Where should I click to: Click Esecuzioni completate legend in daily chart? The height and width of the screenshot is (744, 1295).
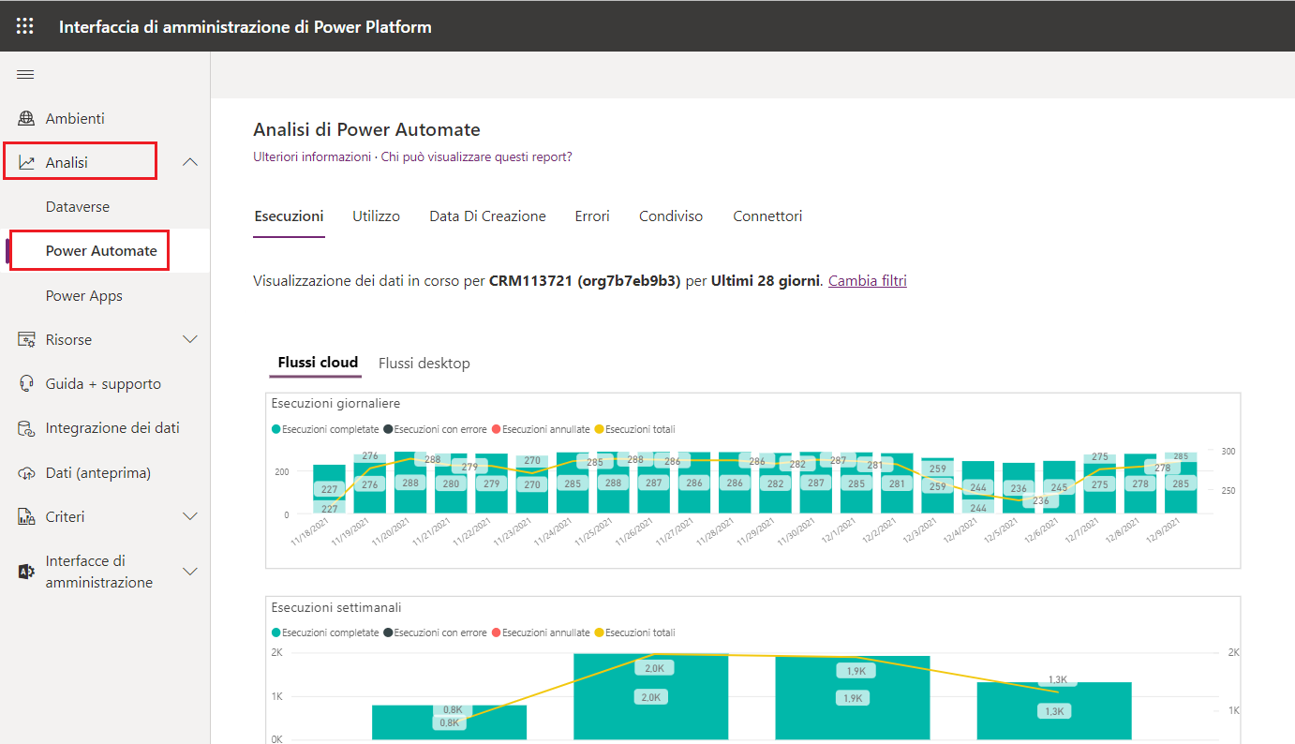click(x=325, y=429)
